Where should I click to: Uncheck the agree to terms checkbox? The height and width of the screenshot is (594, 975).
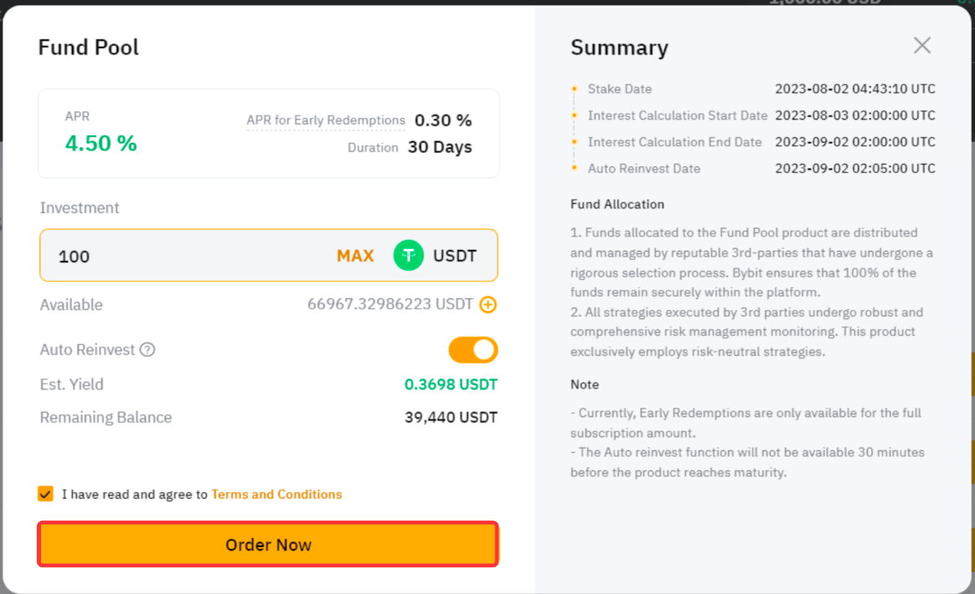point(45,494)
